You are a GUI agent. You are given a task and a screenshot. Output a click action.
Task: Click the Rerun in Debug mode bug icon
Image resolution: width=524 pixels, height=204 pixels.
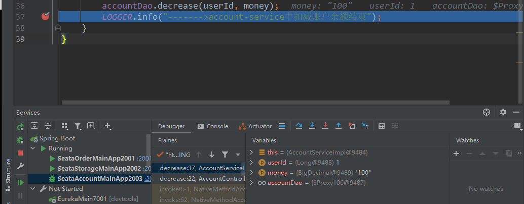click(20, 140)
